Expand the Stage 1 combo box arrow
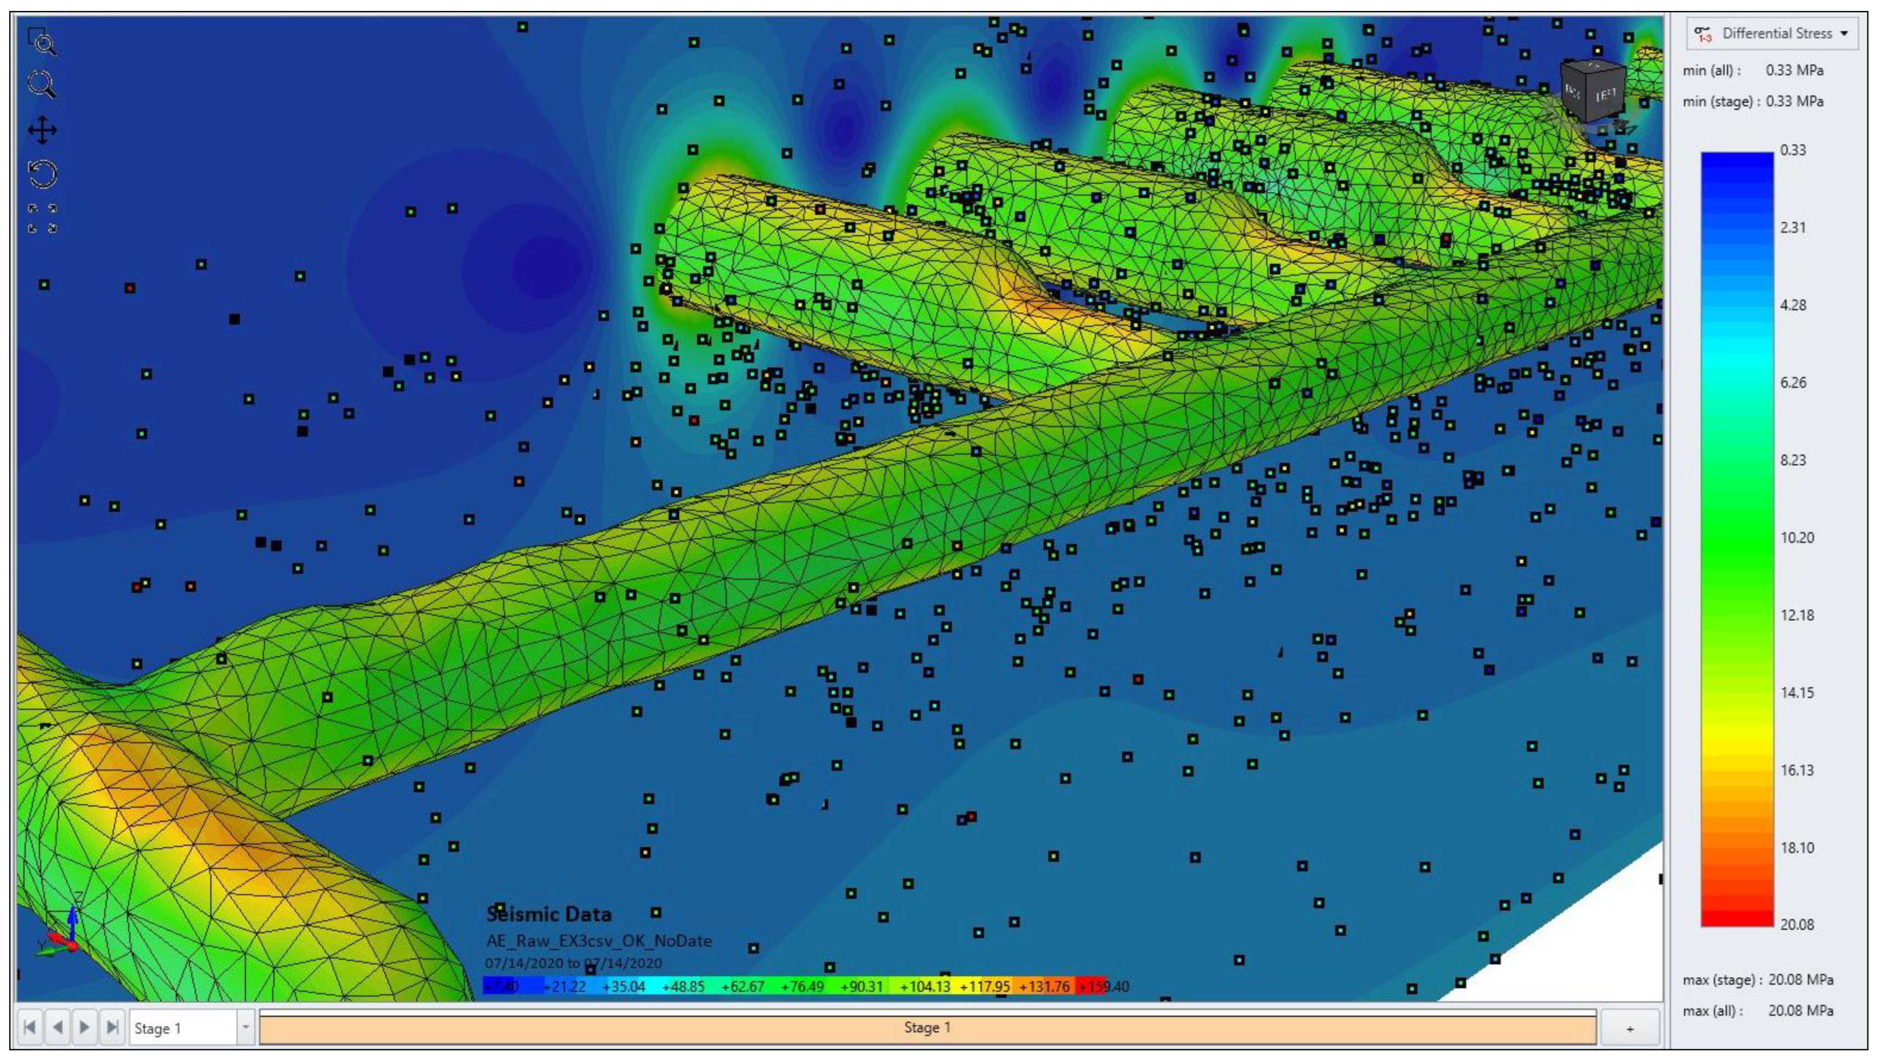Image resolution: width=1880 pixels, height=1063 pixels. pos(246,1027)
